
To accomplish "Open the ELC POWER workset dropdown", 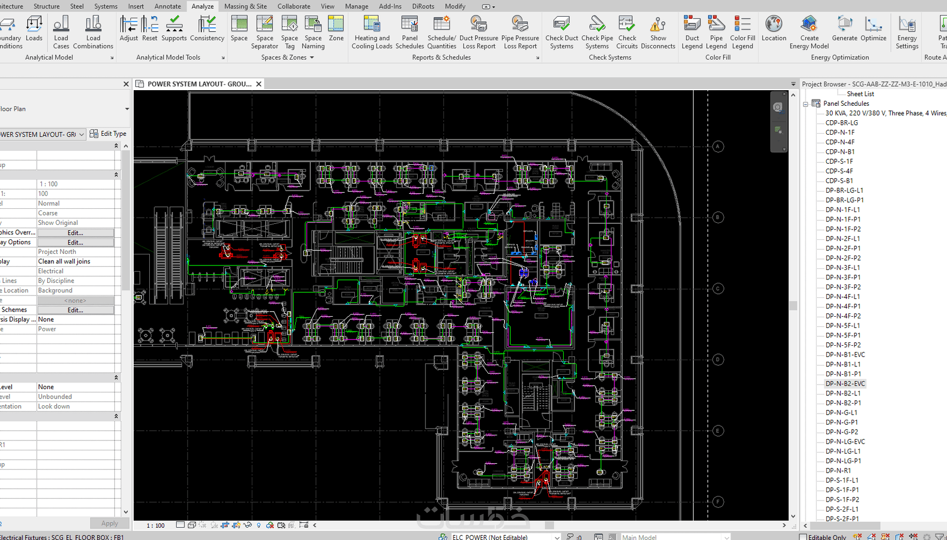I will [x=557, y=537].
